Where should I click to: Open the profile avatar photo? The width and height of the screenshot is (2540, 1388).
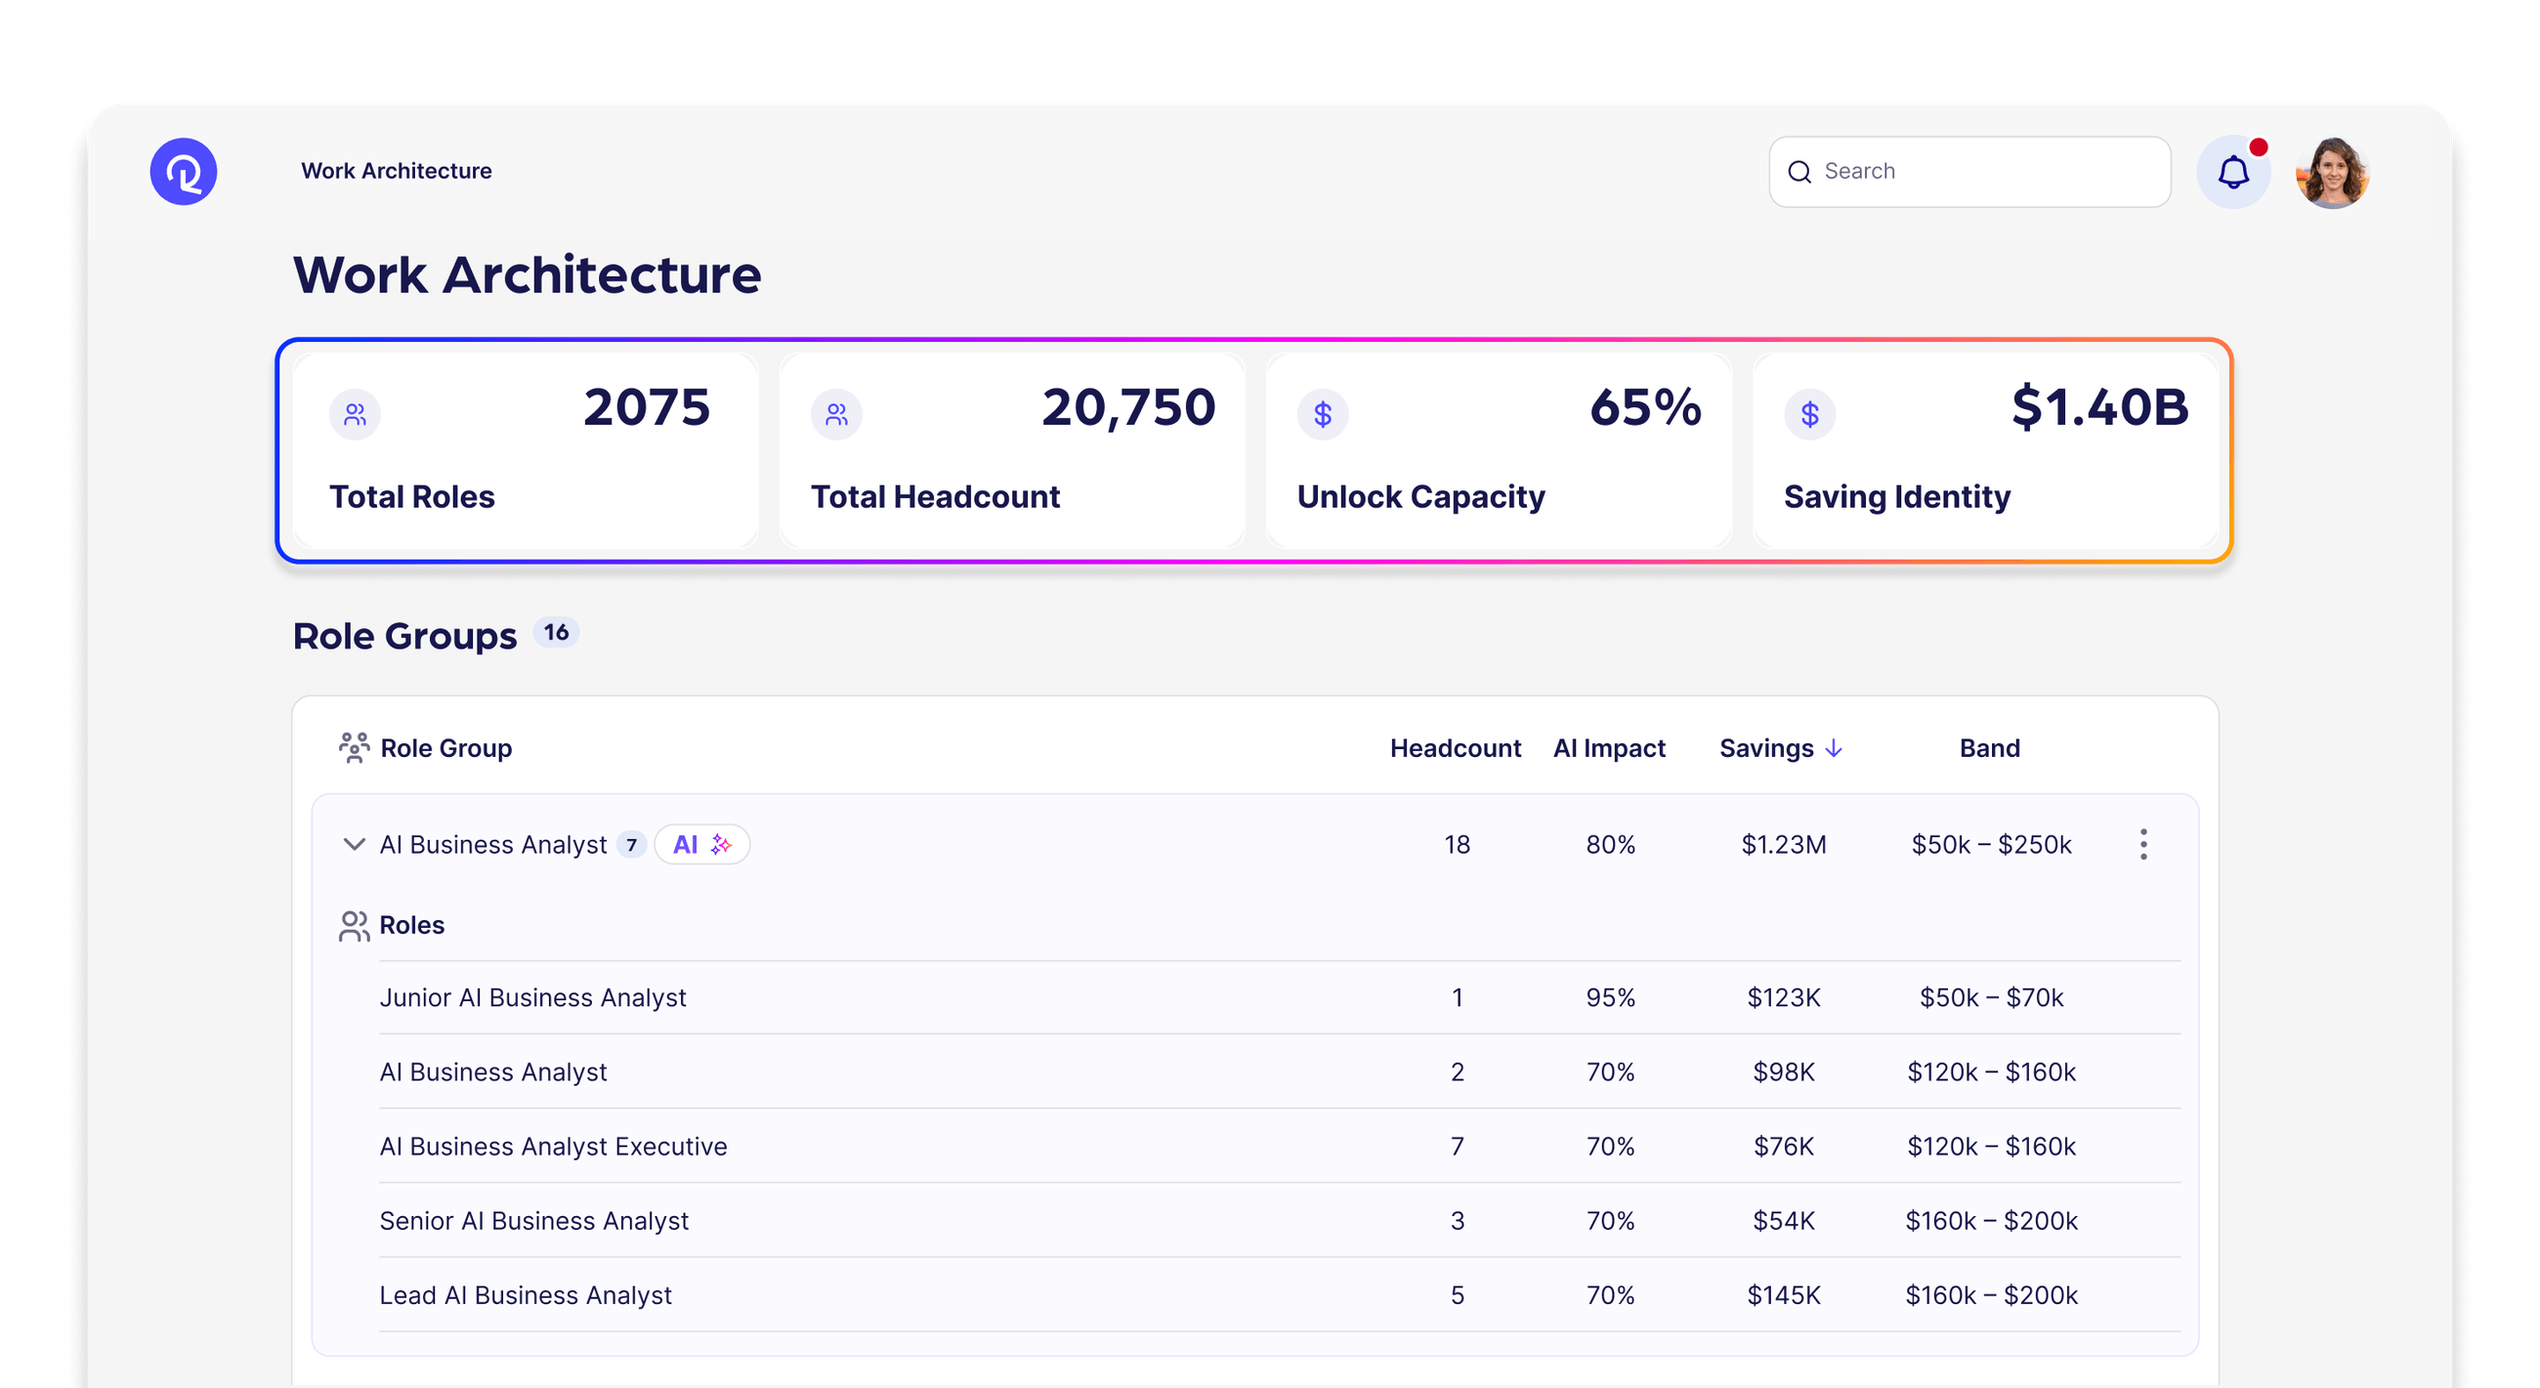(2332, 171)
